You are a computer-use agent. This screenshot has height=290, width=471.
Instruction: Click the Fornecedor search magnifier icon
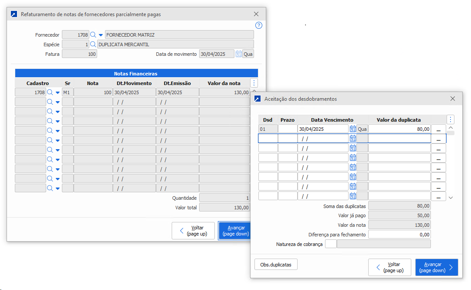coord(93,34)
